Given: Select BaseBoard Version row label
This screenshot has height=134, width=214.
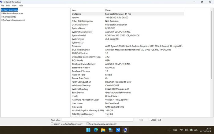Looking at the screenshot, I should pos(81,71).
